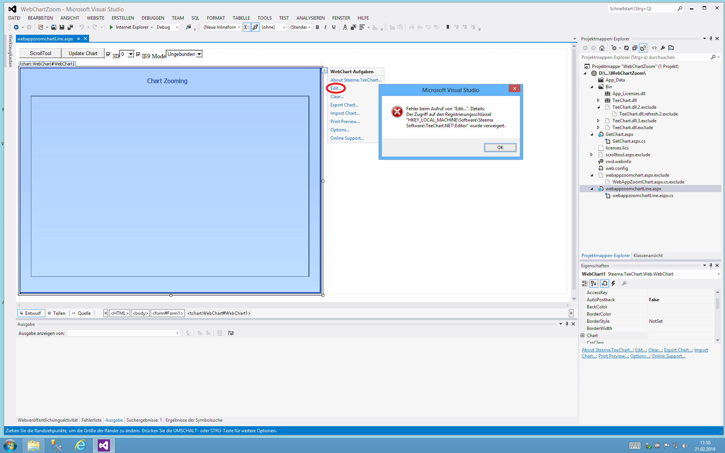
Task: Click OK in the error dialog
Action: click(500, 148)
